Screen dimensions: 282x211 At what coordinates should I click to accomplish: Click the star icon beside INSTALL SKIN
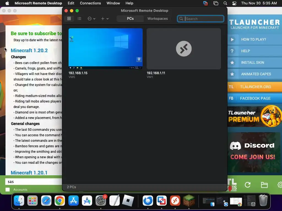232,62
